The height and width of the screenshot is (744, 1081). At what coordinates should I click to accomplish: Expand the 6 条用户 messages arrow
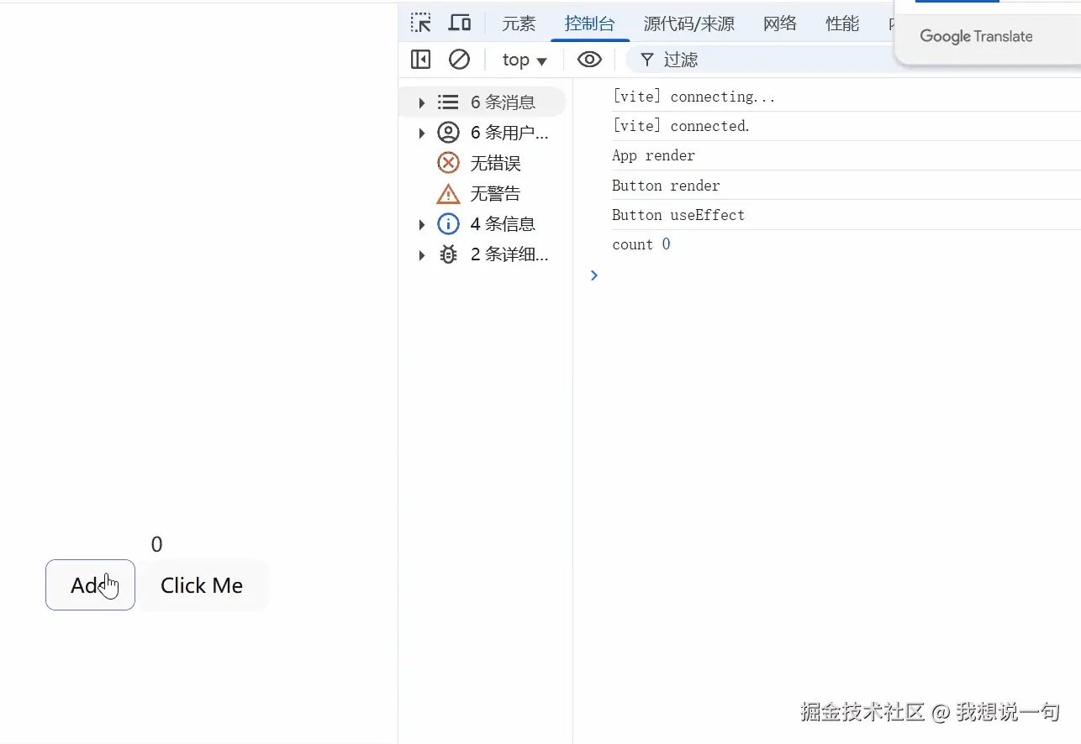422,133
